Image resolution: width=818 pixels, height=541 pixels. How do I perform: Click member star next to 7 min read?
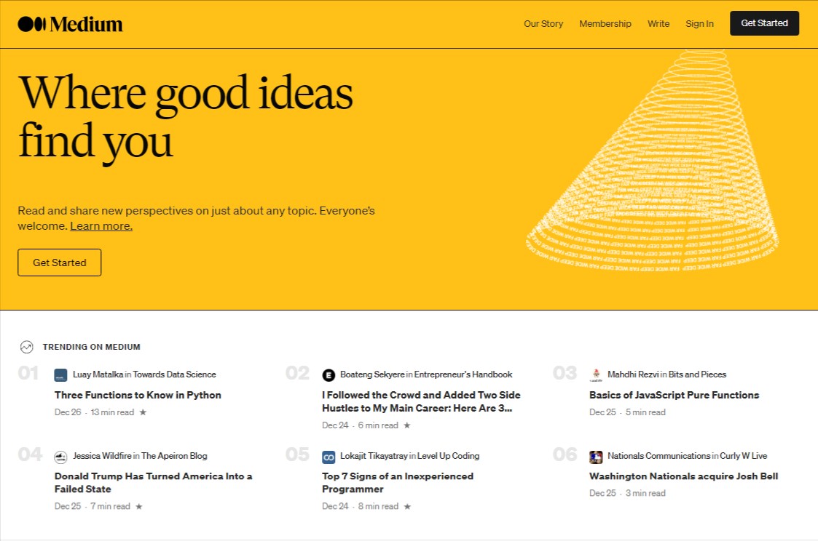[x=139, y=506]
